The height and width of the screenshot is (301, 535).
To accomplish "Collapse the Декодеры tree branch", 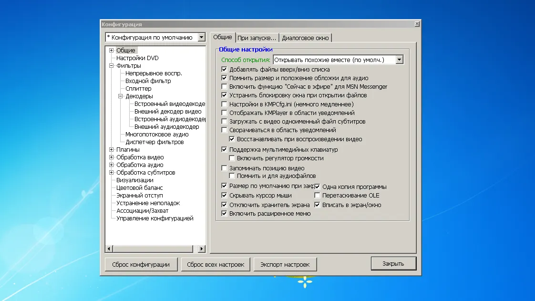I will pyautogui.click(x=121, y=96).
